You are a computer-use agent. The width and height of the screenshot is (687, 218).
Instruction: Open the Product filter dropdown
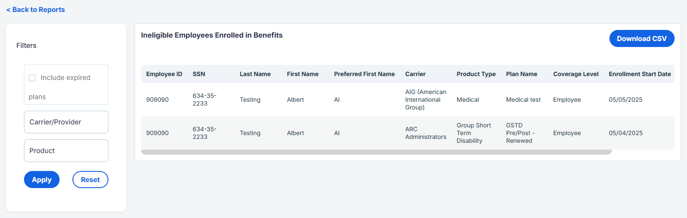pyautogui.click(x=66, y=151)
